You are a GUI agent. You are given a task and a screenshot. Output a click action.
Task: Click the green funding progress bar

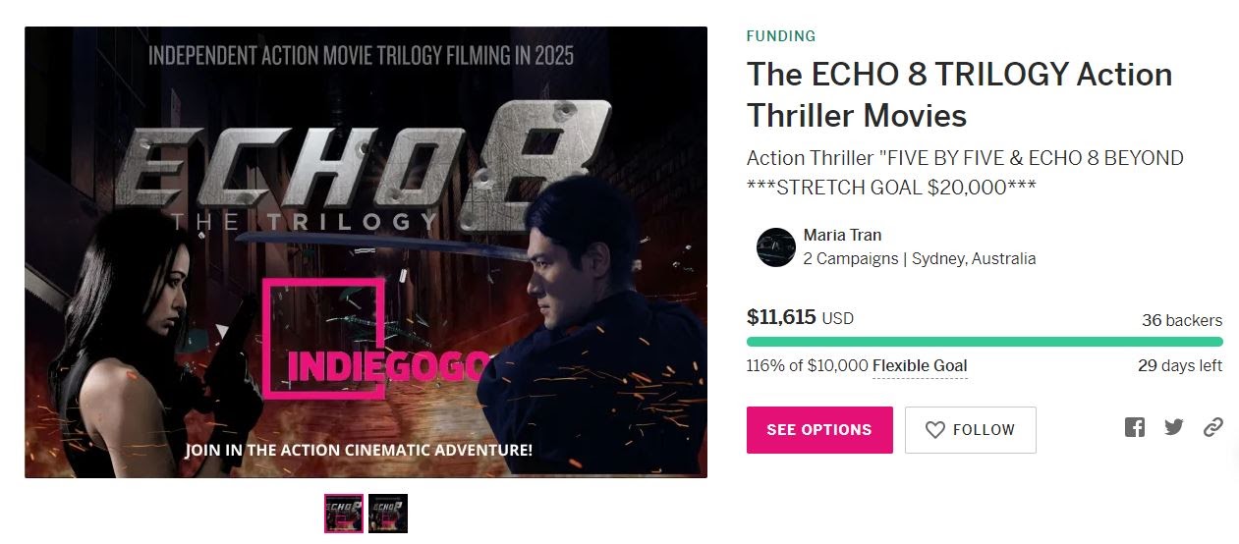(985, 342)
